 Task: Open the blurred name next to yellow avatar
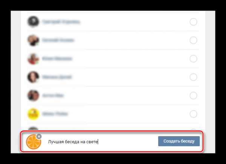(x=55, y=114)
